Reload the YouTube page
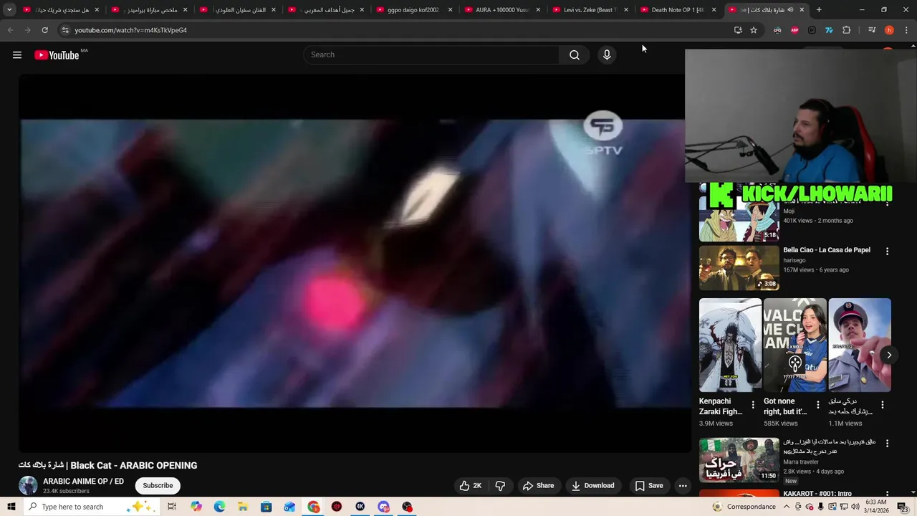 click(x=44, y=30)
